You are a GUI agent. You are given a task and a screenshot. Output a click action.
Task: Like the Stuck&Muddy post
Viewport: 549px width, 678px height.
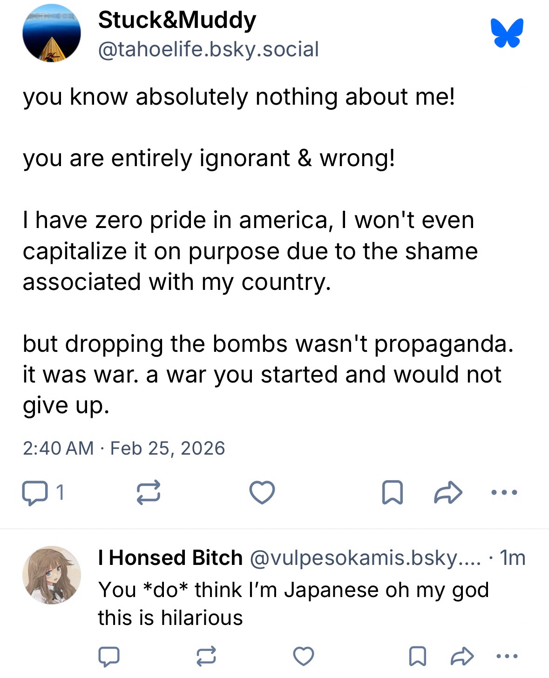coord(262,492)
